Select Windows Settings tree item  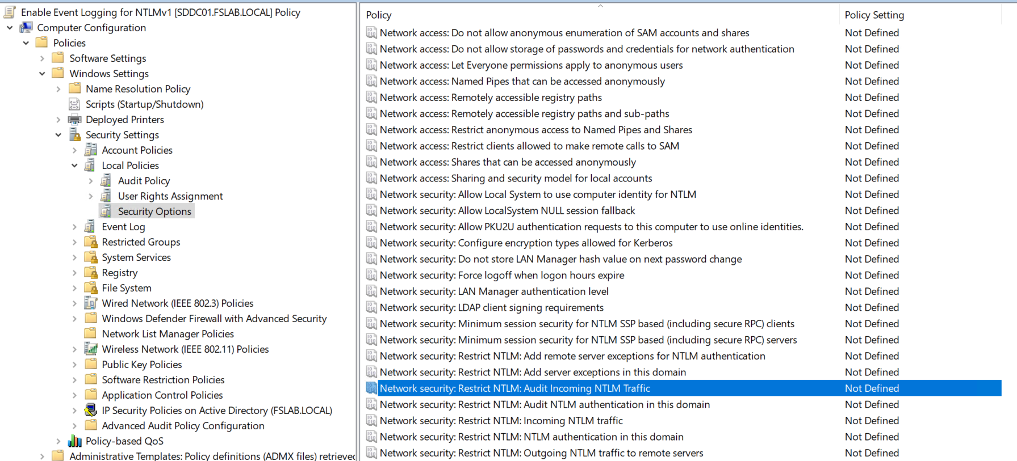click(109, 73)
